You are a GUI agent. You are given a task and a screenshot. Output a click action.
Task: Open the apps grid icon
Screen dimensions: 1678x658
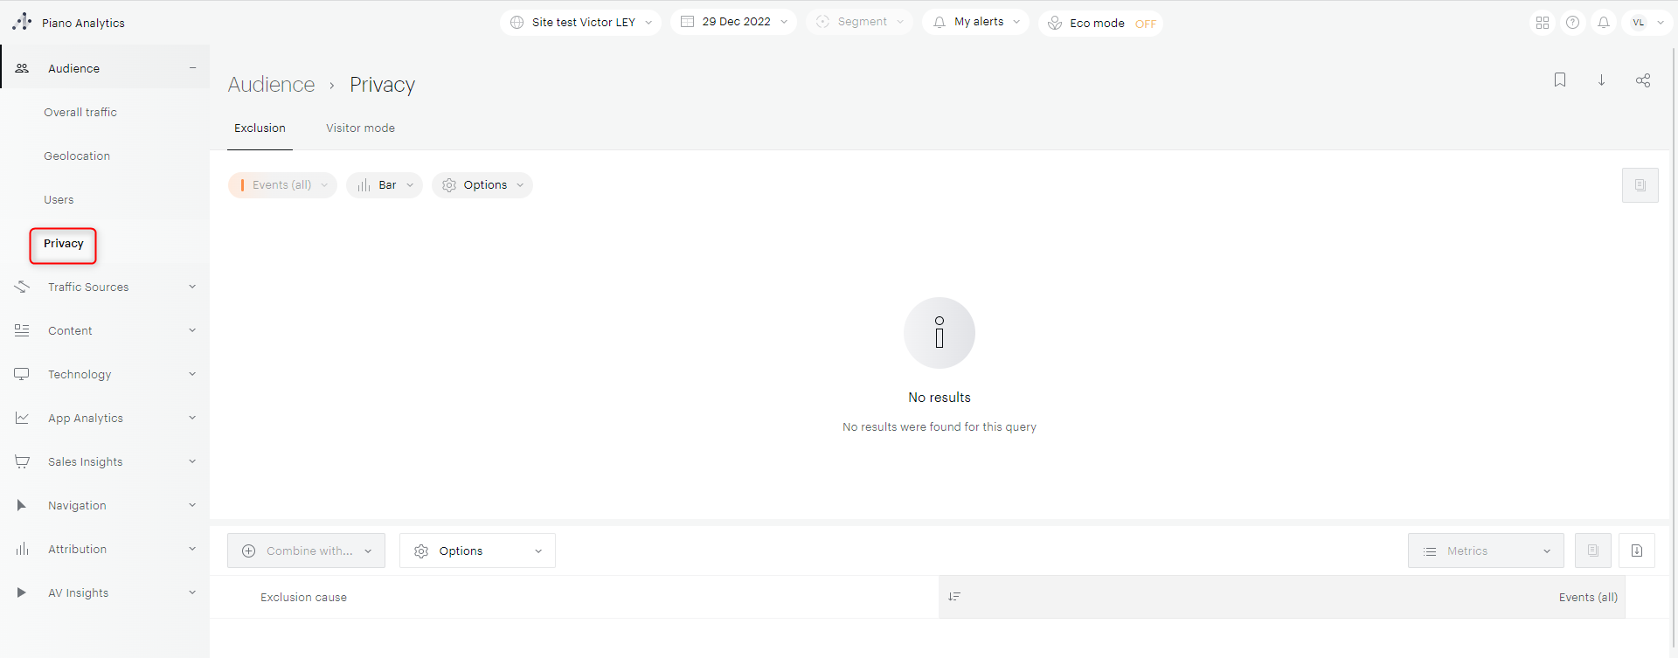(1543, 23)
